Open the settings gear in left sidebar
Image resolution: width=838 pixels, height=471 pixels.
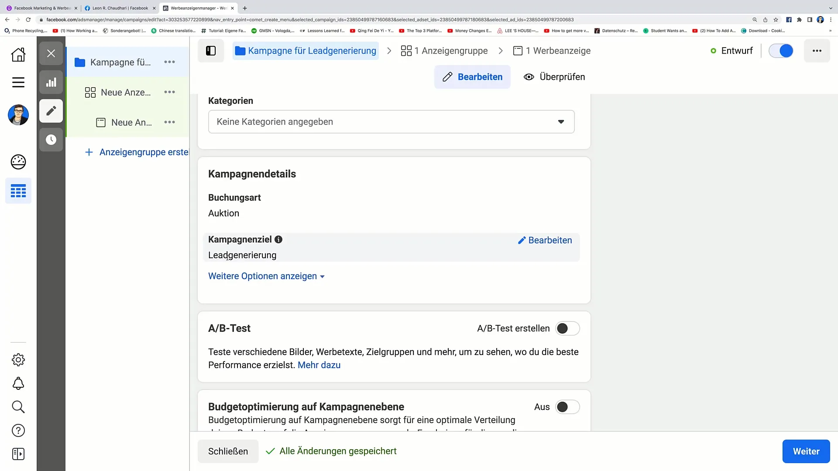click(18, 360)
